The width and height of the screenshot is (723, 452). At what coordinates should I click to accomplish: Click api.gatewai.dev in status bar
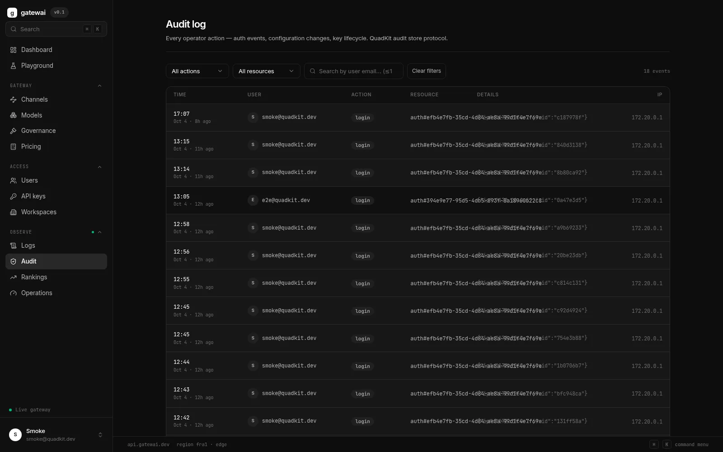(148, 444)
